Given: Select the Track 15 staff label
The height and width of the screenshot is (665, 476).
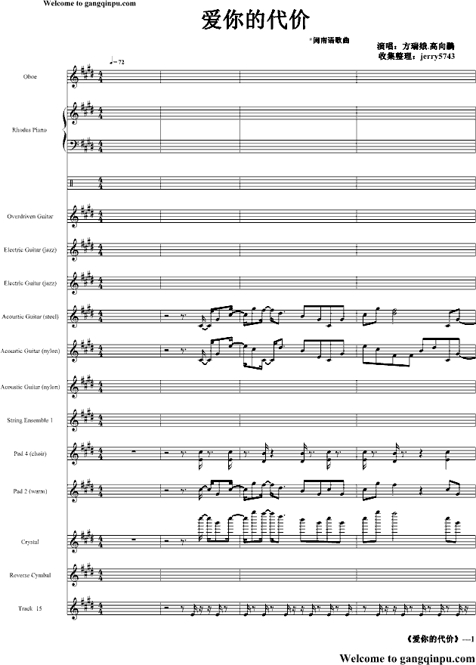Looking at the screenshot, I should 30,608.
